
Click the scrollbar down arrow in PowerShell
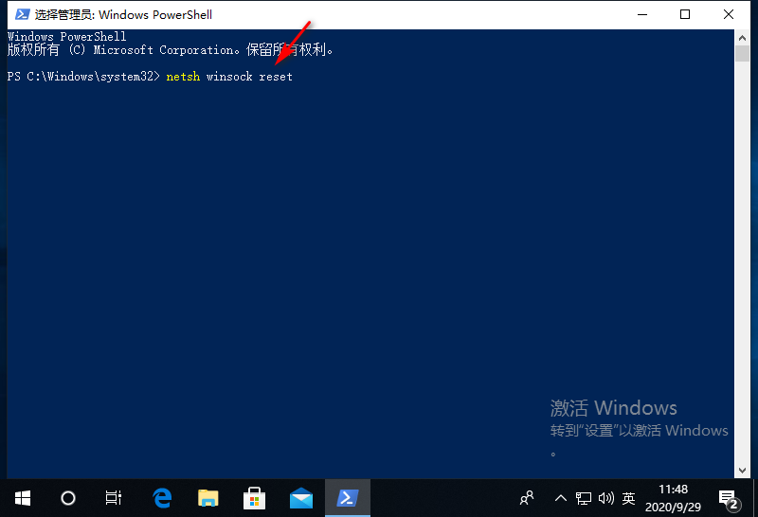click(x=743, y=471)
